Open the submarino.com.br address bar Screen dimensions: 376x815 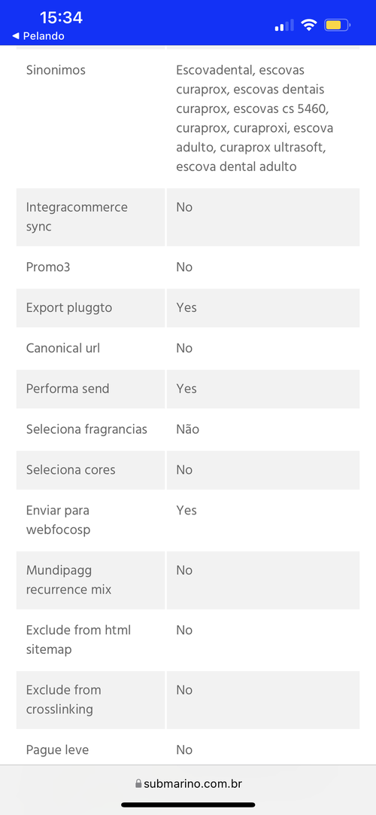(188, 783)
